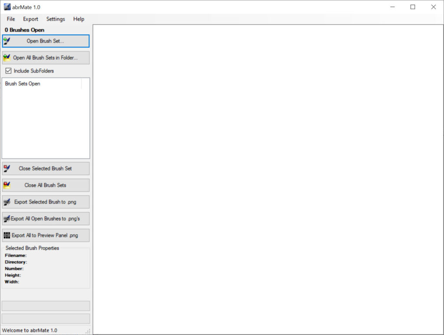Screen dimensions: 444x335
Task: Click the Export All Open Brushes icon
Action: click(7, 219)
